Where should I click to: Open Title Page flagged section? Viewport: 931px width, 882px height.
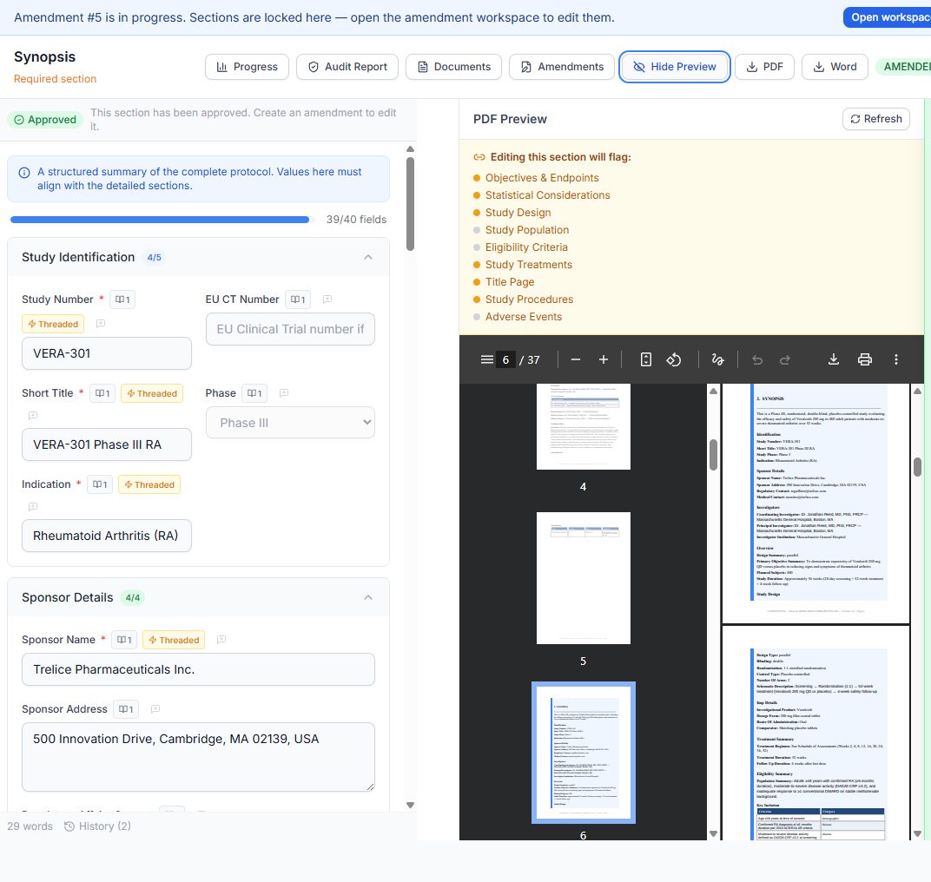510,282
